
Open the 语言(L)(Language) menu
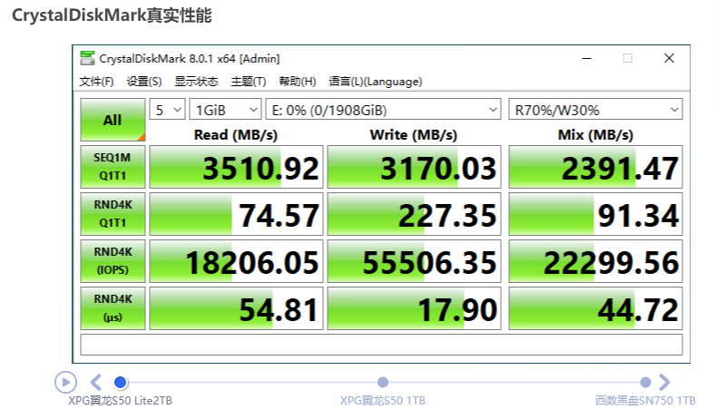click(x=376, y=82)
